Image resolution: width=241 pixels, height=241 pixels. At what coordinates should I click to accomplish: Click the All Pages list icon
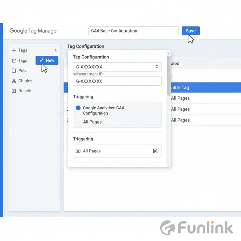click(x=78, y=151)
